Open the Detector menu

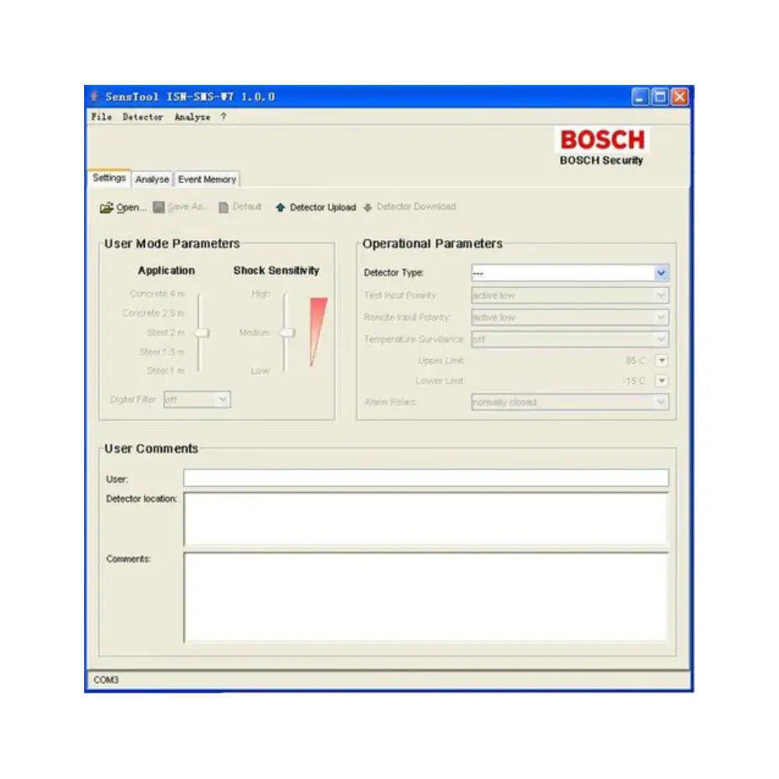(143, 117)
